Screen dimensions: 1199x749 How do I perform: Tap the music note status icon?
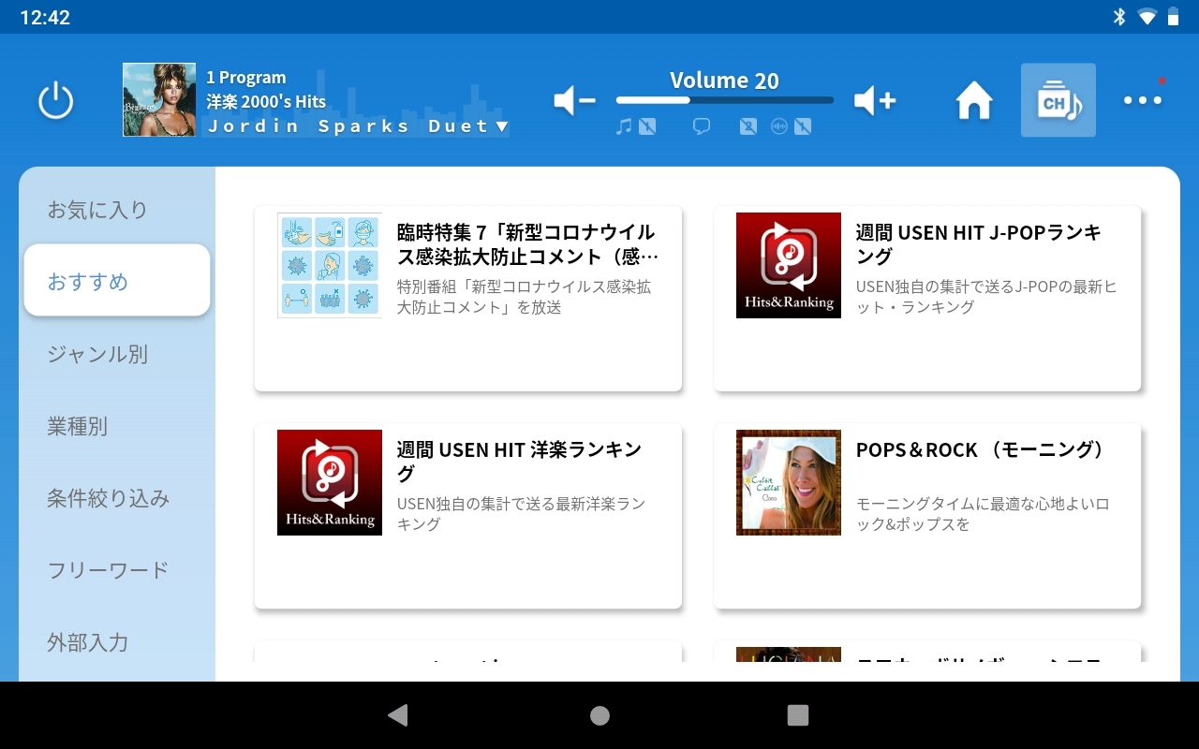coord(625,126)
